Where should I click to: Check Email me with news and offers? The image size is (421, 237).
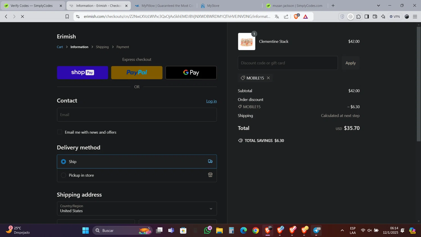[x=60, y=132]
